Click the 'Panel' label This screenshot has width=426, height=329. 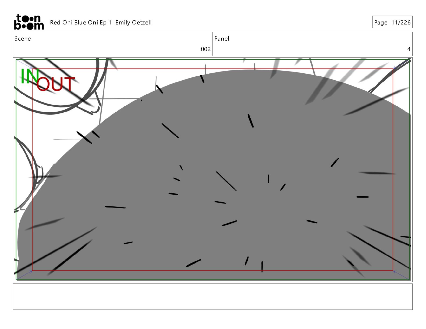coord(222,39)
